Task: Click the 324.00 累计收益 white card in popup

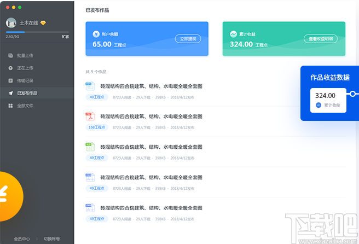Action: 328,100
